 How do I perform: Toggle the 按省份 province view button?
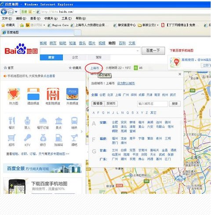(x=98, y=104)
